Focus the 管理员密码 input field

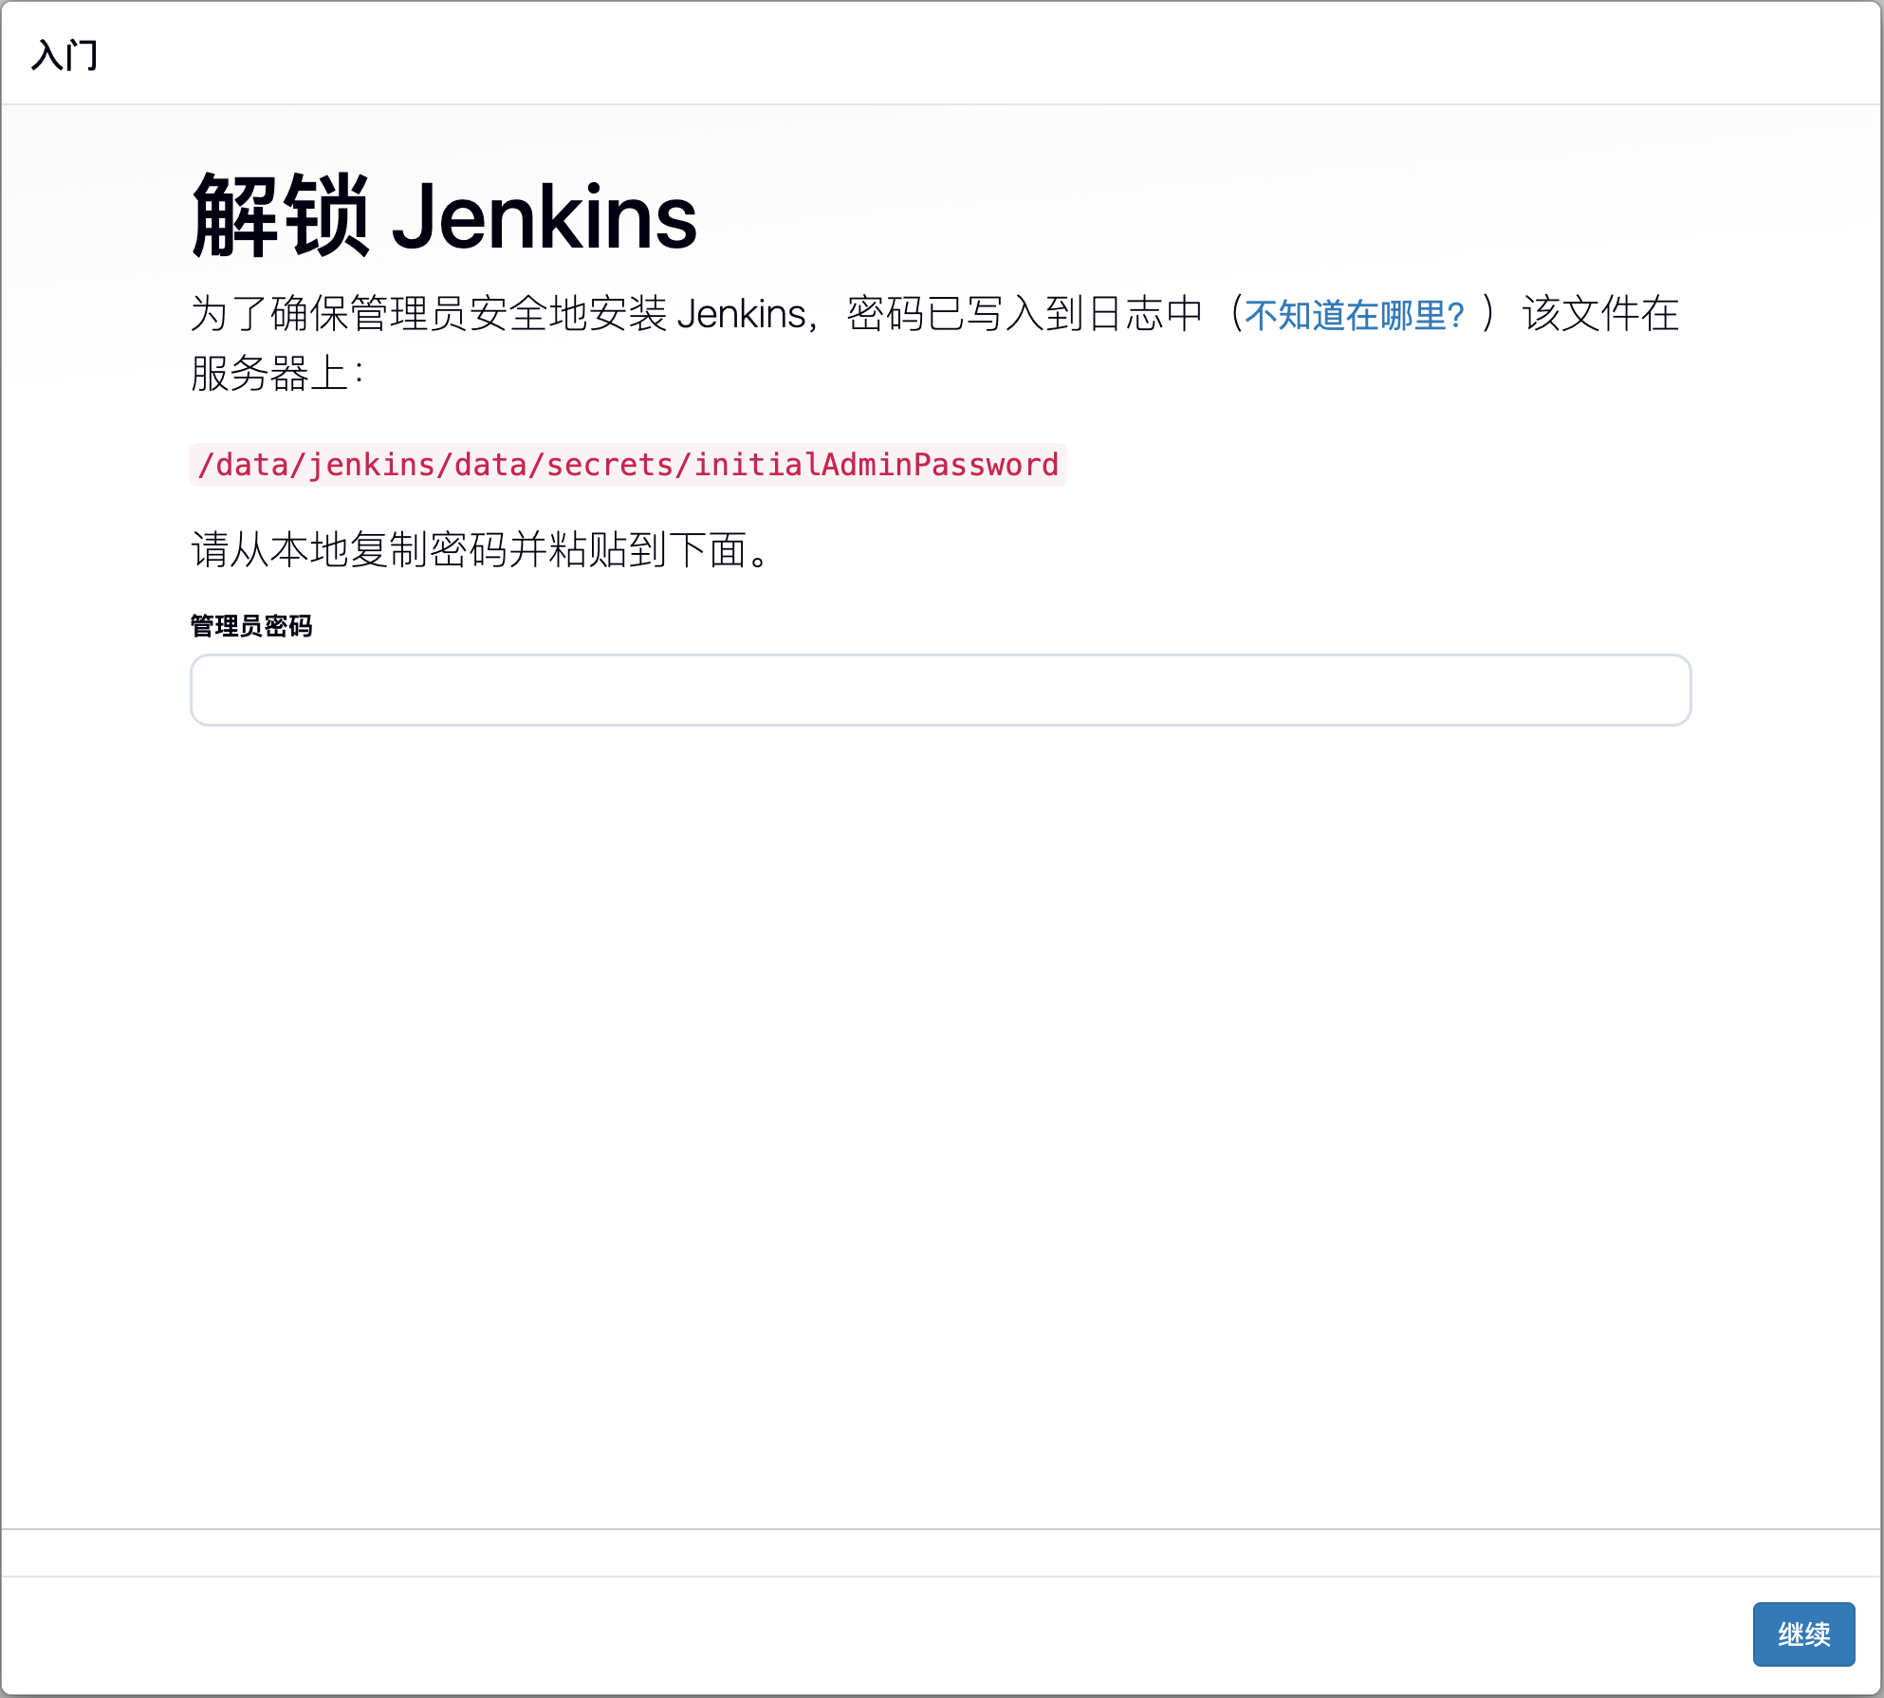(939, 690)
